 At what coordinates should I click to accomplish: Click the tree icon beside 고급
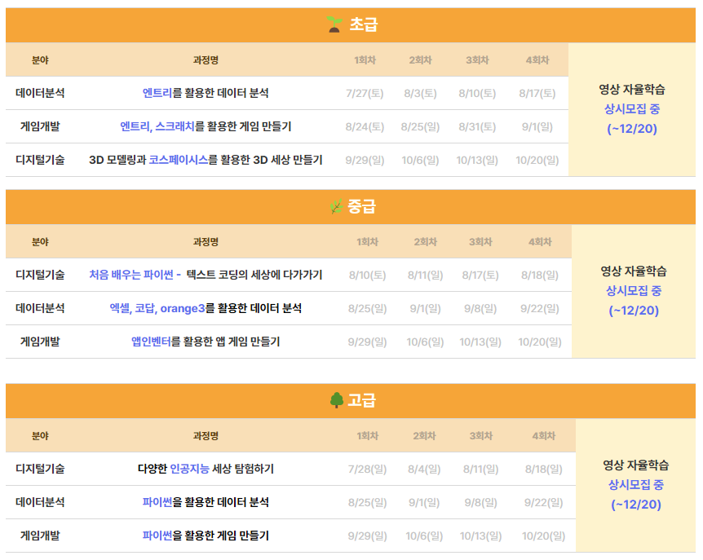pos(337,400)
